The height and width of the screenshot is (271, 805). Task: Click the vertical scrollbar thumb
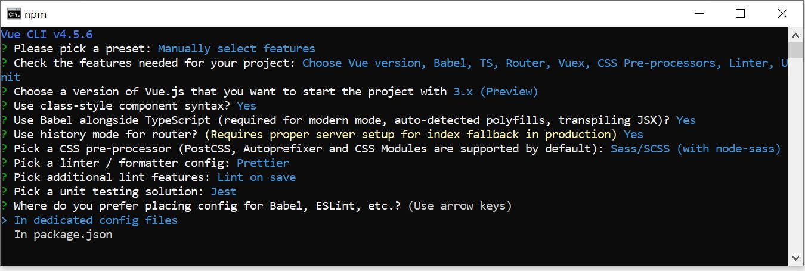click(x=795, y=49)
